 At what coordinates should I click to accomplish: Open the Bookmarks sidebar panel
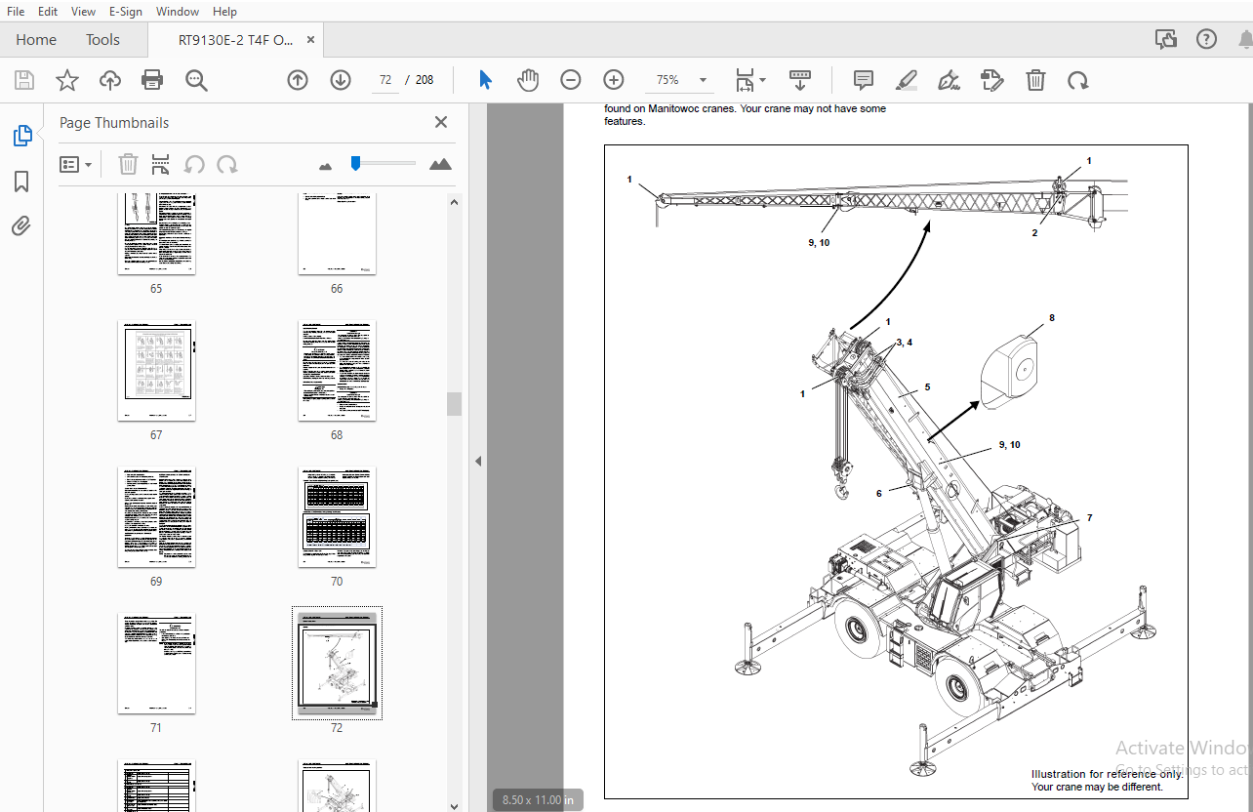coord(21,182)
